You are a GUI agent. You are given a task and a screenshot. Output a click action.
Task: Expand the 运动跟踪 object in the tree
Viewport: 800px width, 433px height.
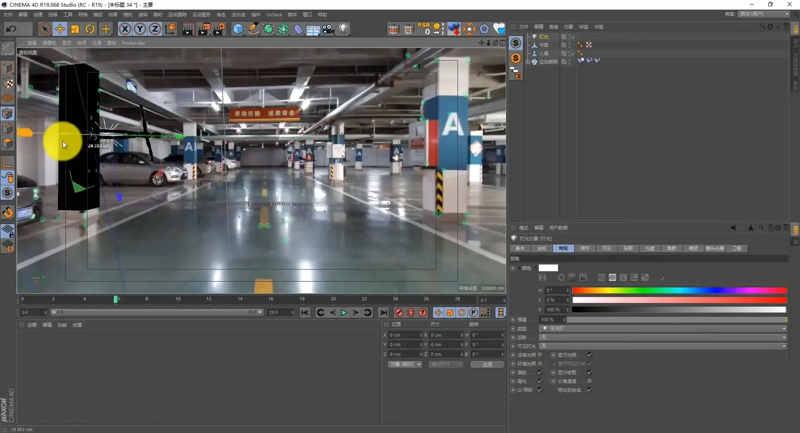pyautogui.click(x=528, y=62)
